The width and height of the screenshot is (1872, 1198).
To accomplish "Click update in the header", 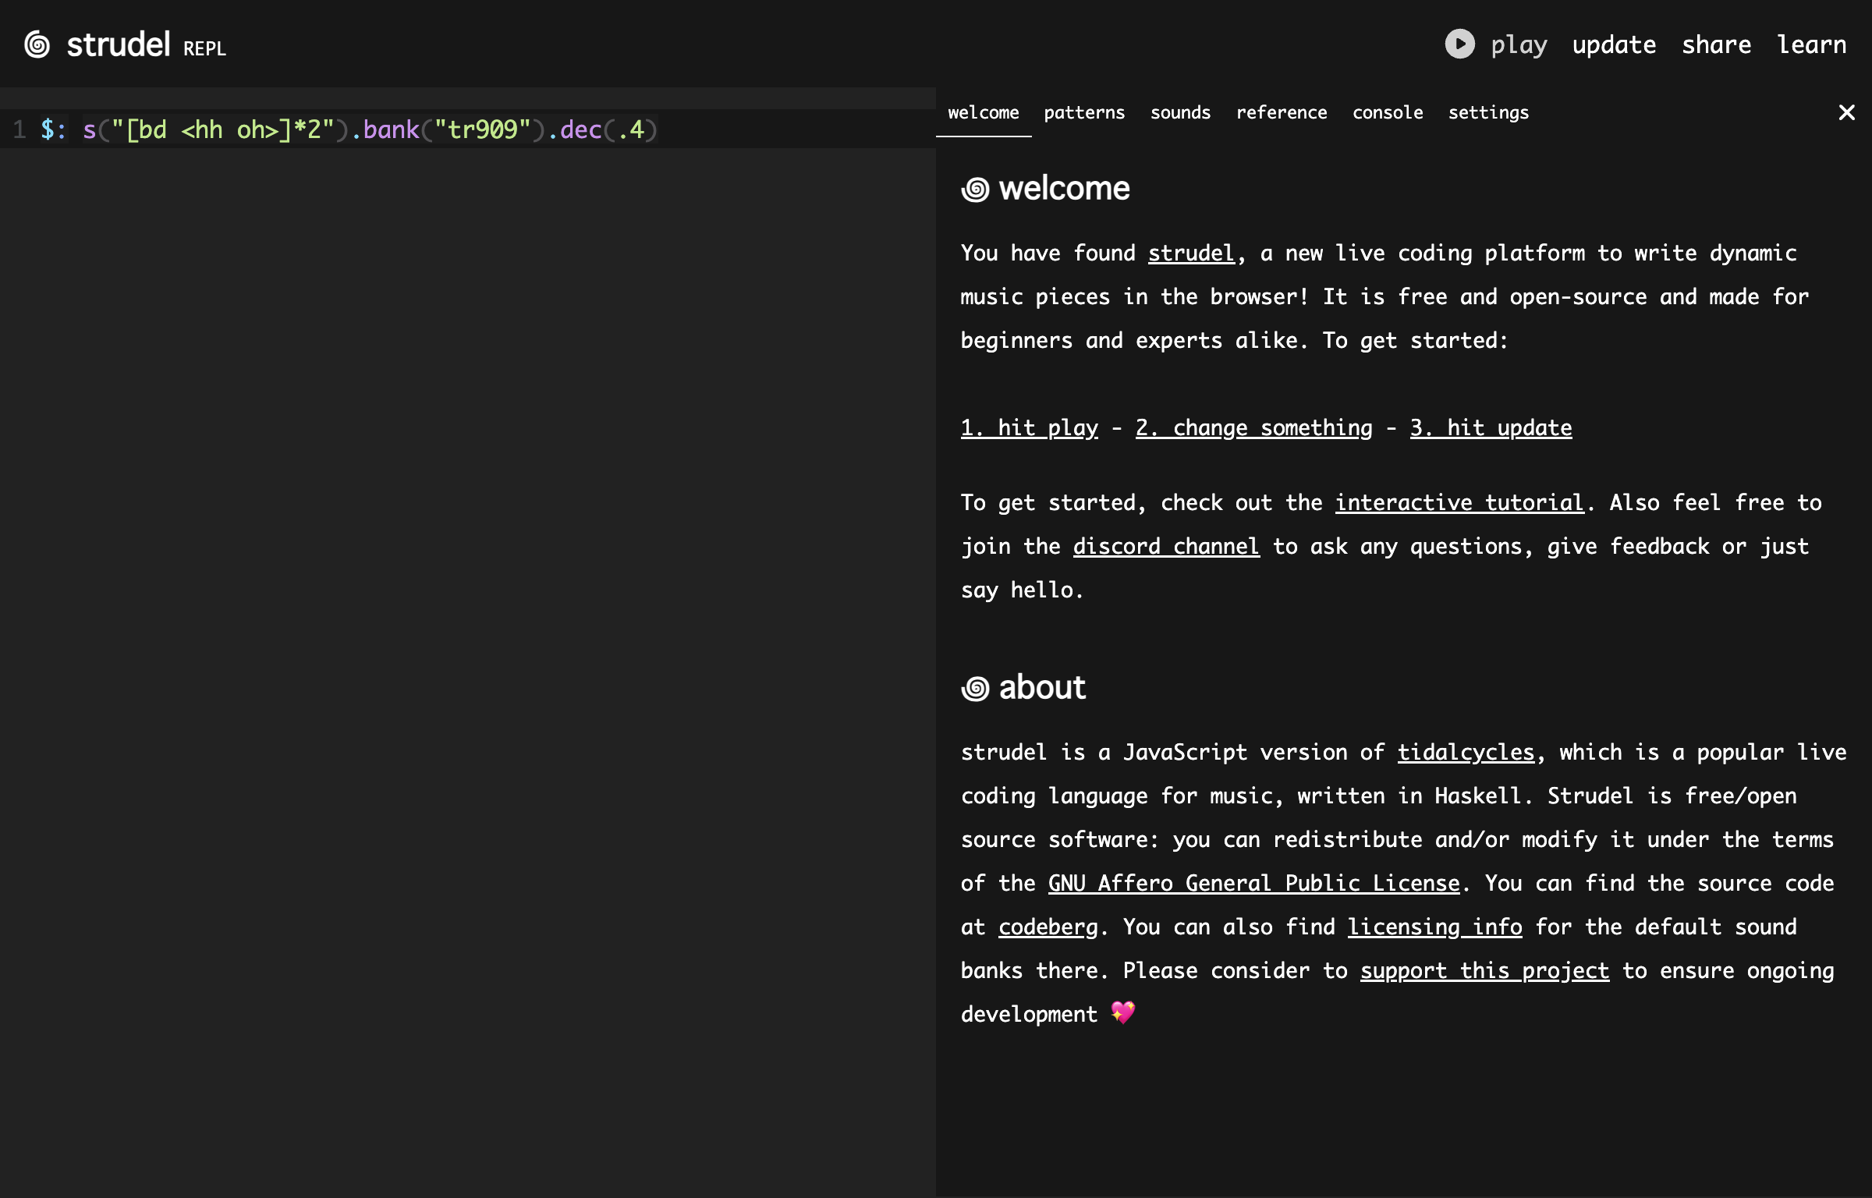I will point(1614,44).
